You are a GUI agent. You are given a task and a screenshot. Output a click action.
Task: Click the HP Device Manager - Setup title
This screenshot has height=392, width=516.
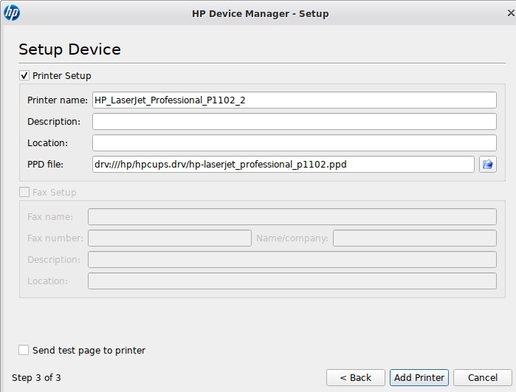[x=261, y=13]
